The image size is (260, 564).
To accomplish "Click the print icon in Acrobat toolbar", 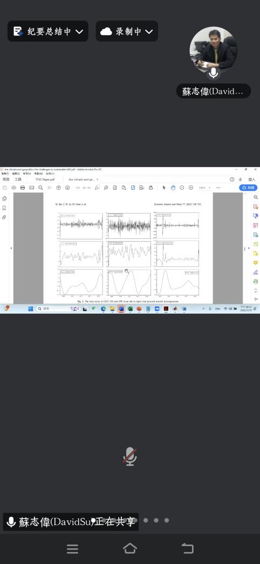I will click(x=23, y=188).
